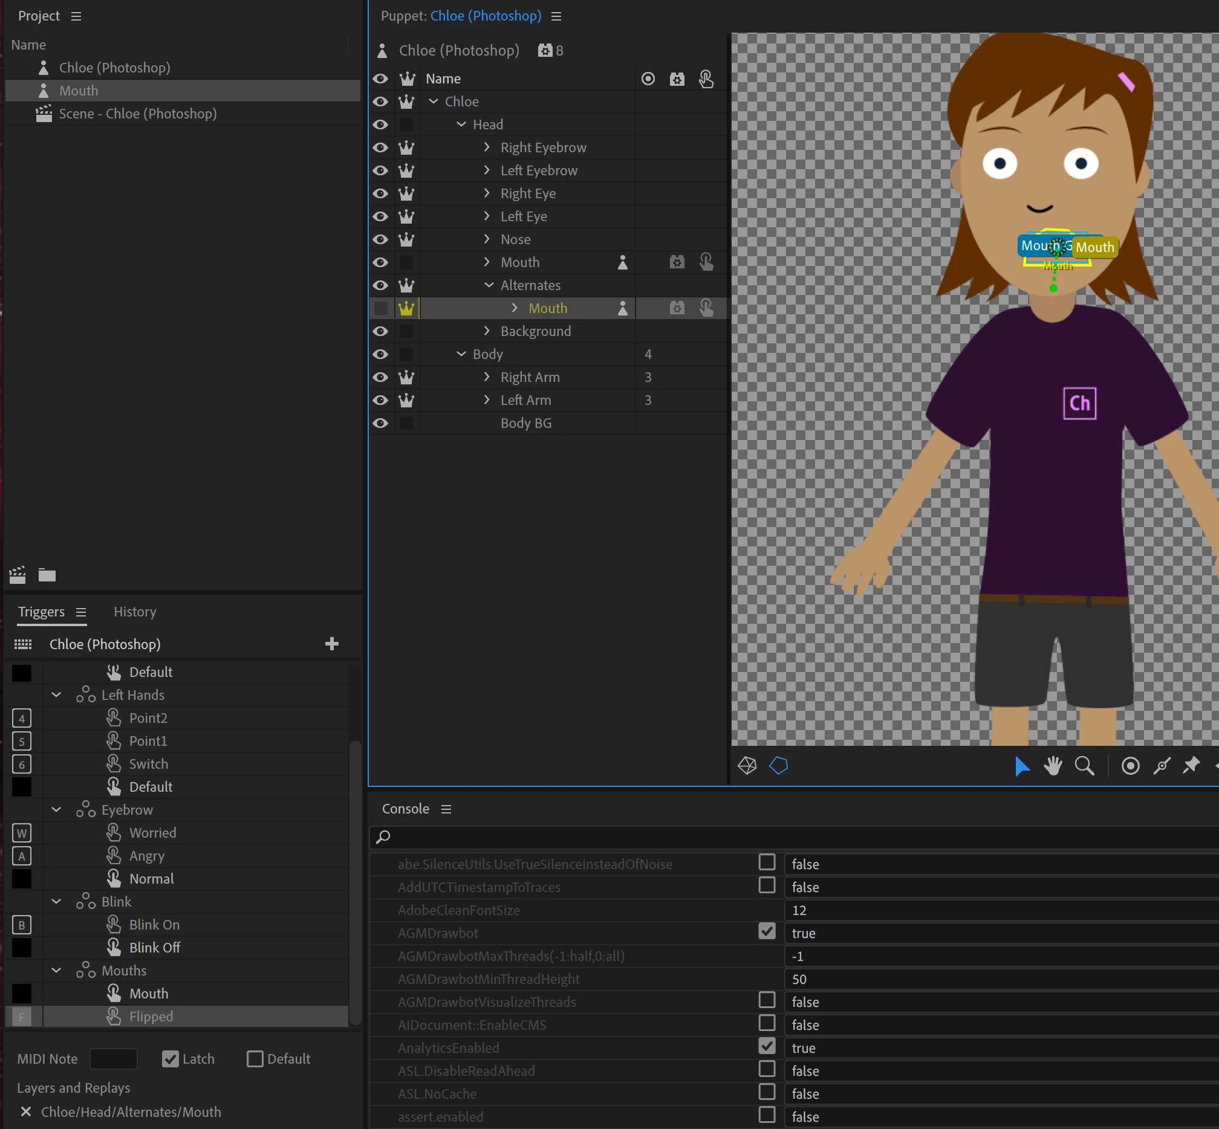Screen dimensions: 1219x1129
Task: Click new folder icon in Project panel
Action: click(x=47, y=575)
